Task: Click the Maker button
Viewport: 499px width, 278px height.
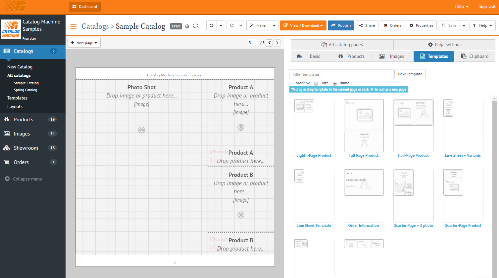Action: click(258, 25)
